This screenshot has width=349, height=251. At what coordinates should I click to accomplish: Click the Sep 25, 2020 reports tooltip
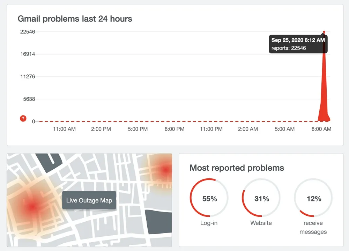(298, 44)
